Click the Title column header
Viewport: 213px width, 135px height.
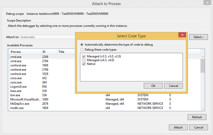coord(66,52)
